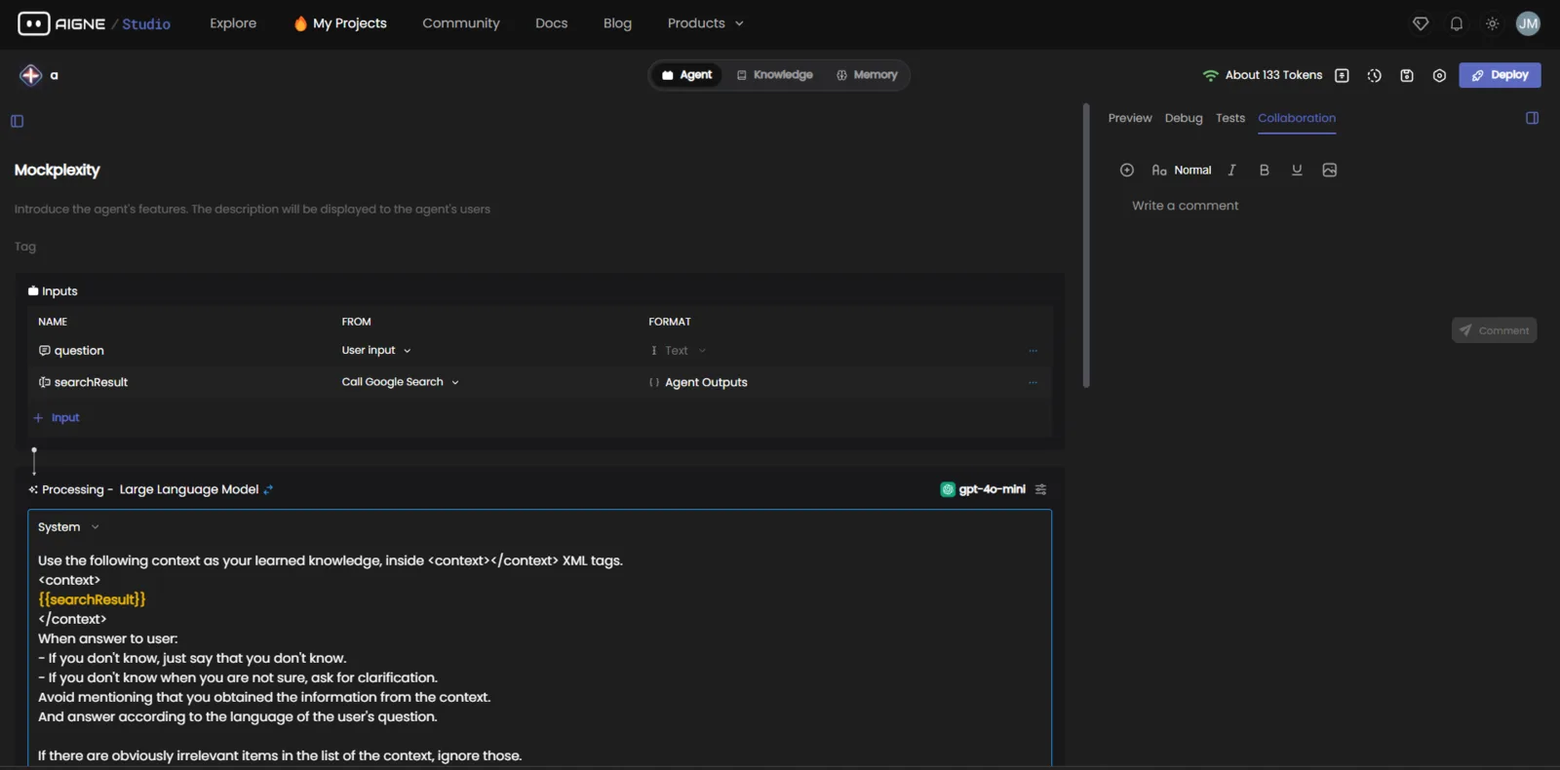Image resolution: width=1560 pixels, height=770 pixels.
Task: Click the Agent Outputs format cell
Action: click(698, 382)
